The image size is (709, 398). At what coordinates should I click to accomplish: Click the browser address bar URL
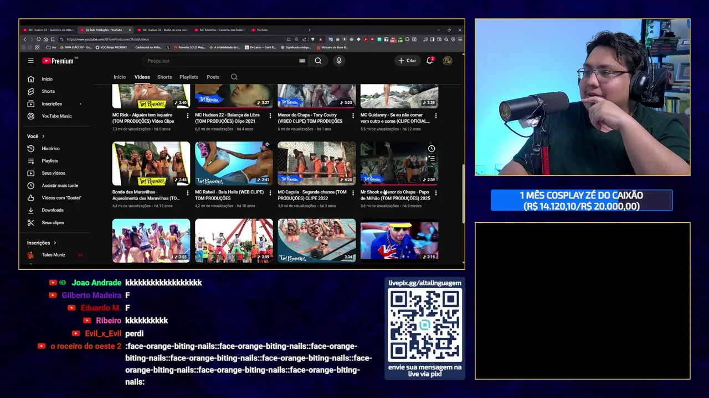[107, 39]
